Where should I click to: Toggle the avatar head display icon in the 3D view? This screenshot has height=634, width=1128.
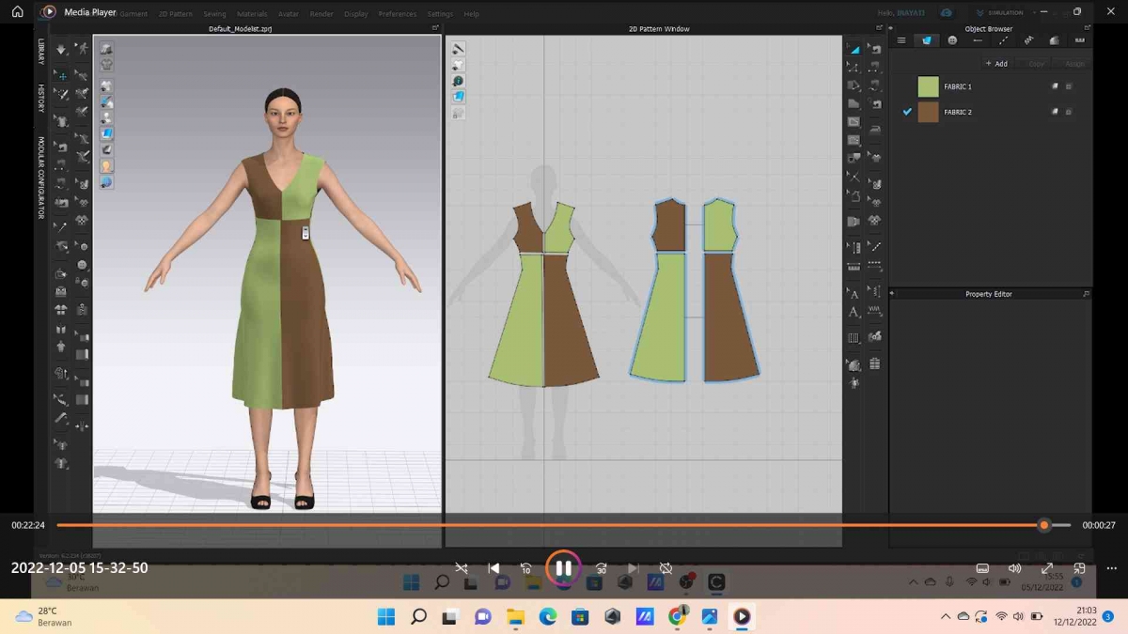(106, 165)
